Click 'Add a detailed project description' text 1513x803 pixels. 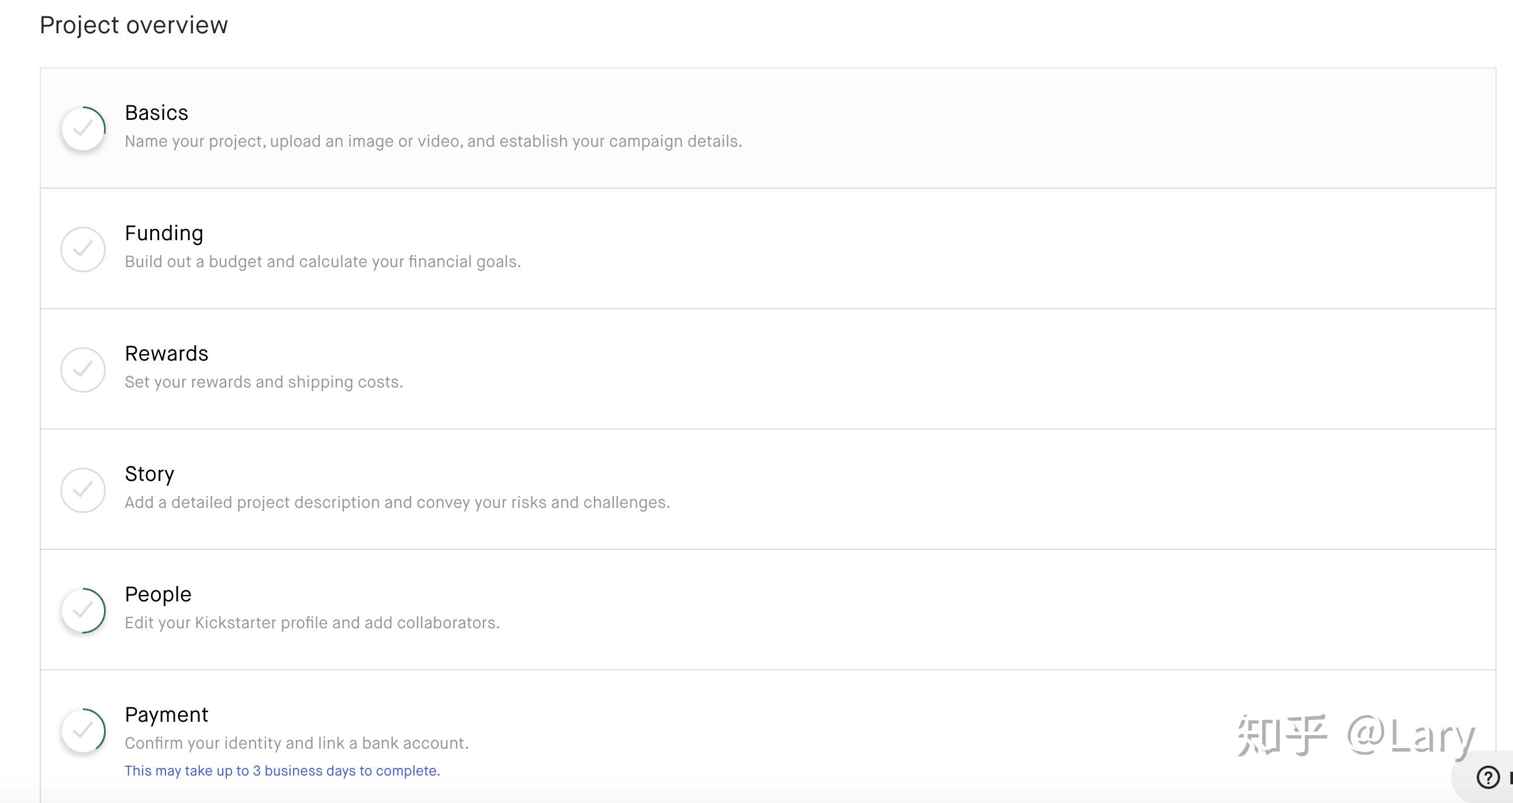click(397, 503)
